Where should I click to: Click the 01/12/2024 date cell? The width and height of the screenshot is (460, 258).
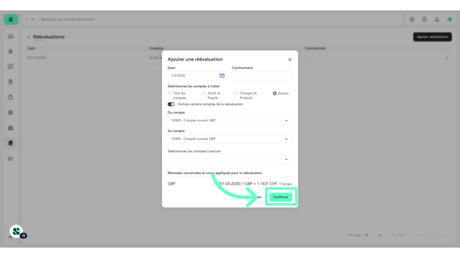pyautogui.click(x=37, y=58)
